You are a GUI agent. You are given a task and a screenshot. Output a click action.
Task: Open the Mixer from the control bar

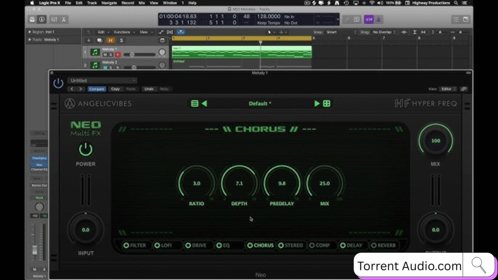(x=54, y=19)
